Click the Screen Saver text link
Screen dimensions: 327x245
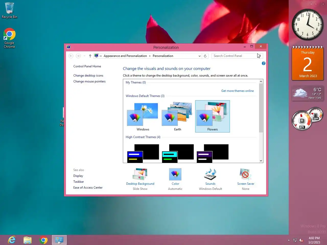[246, 184]
